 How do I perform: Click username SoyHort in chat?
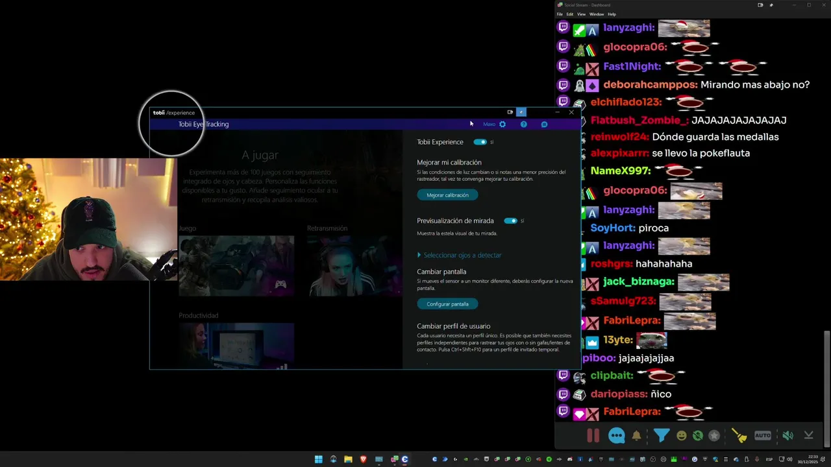(x=613, y=228)
